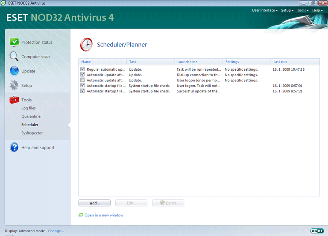Select 'Dial-up connection to th...' cell

point(199,75)
